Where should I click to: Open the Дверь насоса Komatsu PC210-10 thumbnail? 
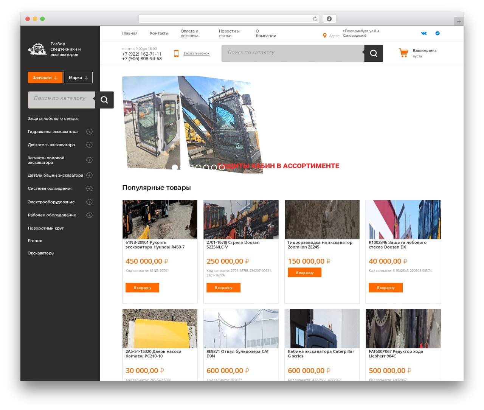pos(160,329)
